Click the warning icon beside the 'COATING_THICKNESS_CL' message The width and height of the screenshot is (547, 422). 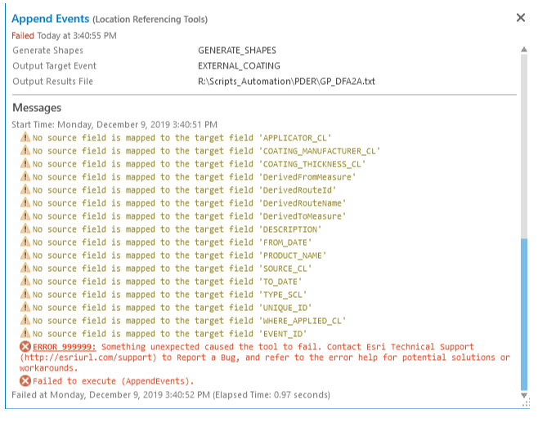25,164
